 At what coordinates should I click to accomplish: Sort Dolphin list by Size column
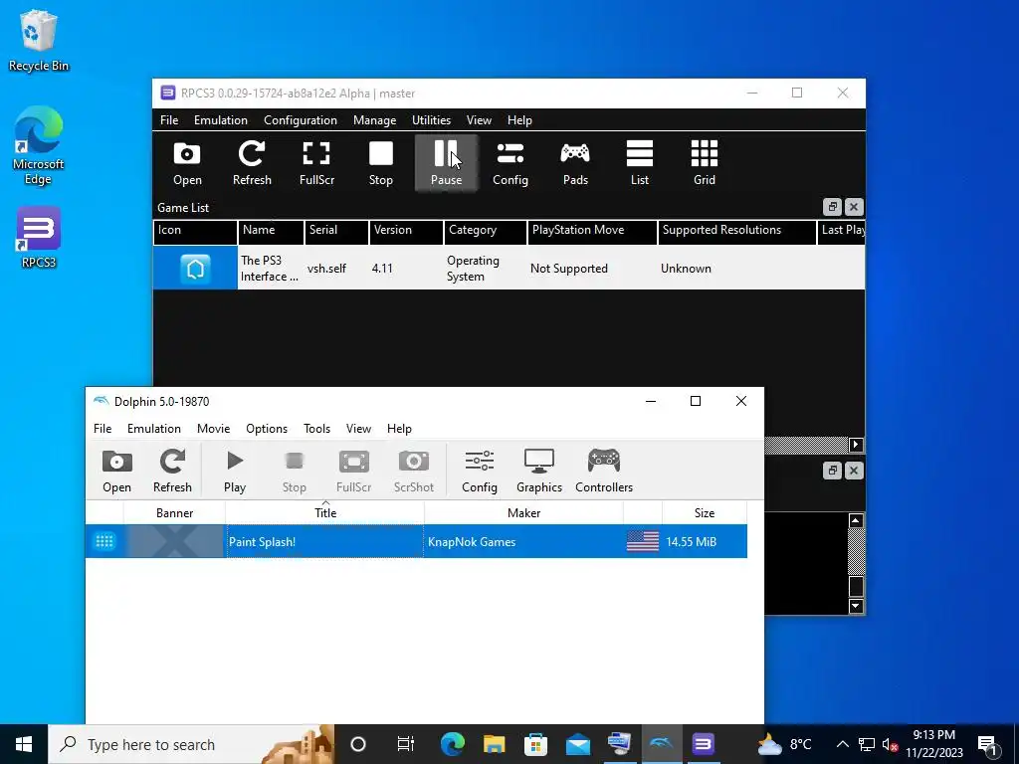(x=705, y=512)
